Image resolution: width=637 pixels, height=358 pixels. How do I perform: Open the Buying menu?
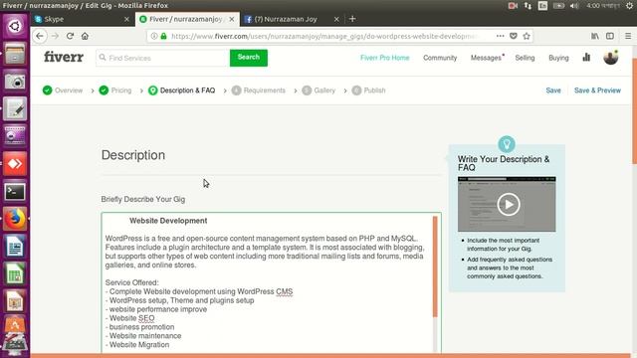coord(558,58)
